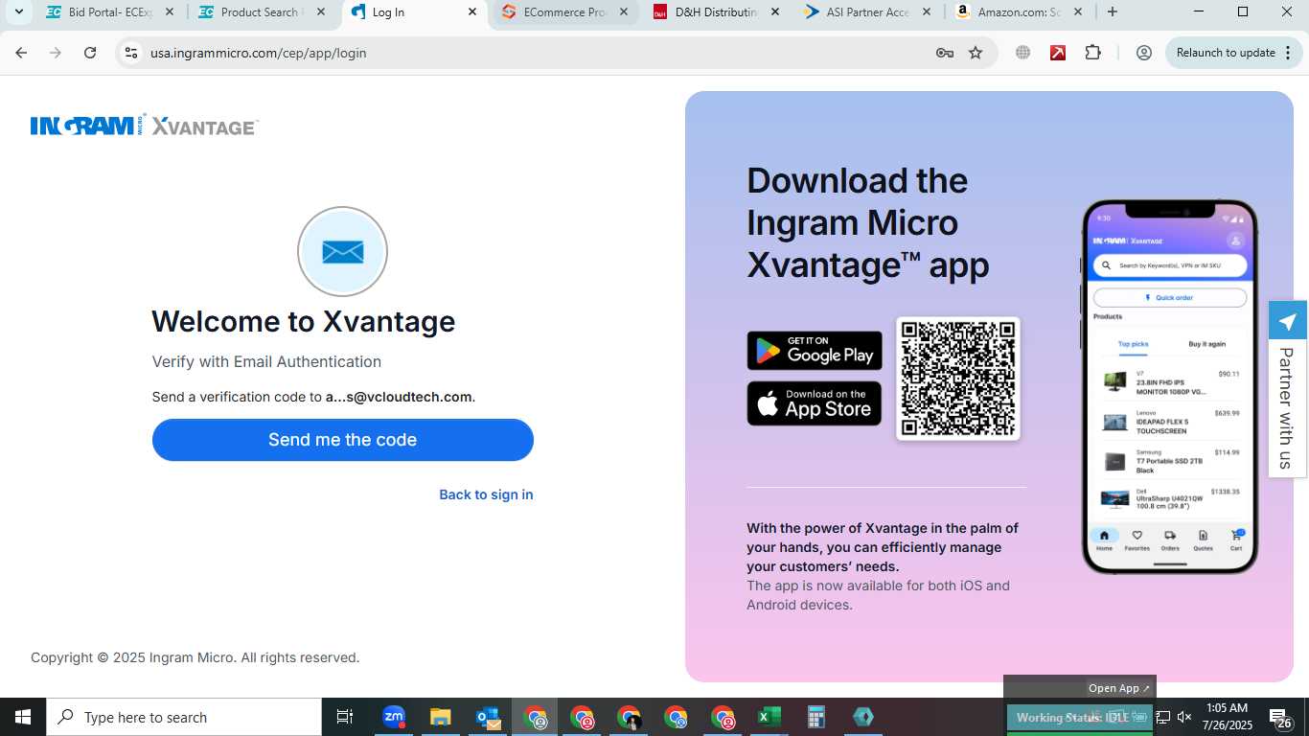
Task: Reload the current page
Action: tap(90, 53)
